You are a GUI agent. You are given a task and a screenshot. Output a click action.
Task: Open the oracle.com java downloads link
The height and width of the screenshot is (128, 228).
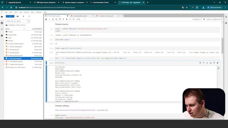[x=75, y=110]
